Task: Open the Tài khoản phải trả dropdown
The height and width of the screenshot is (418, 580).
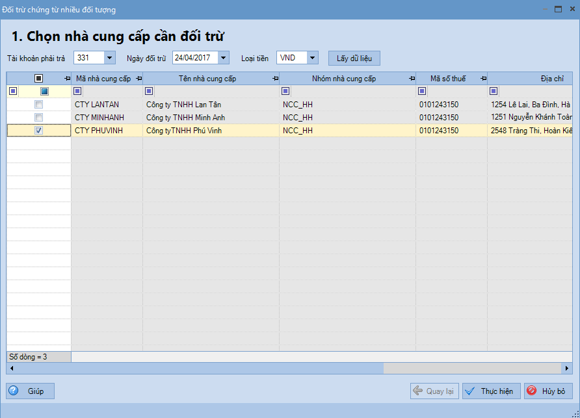Action: point(109,58)
